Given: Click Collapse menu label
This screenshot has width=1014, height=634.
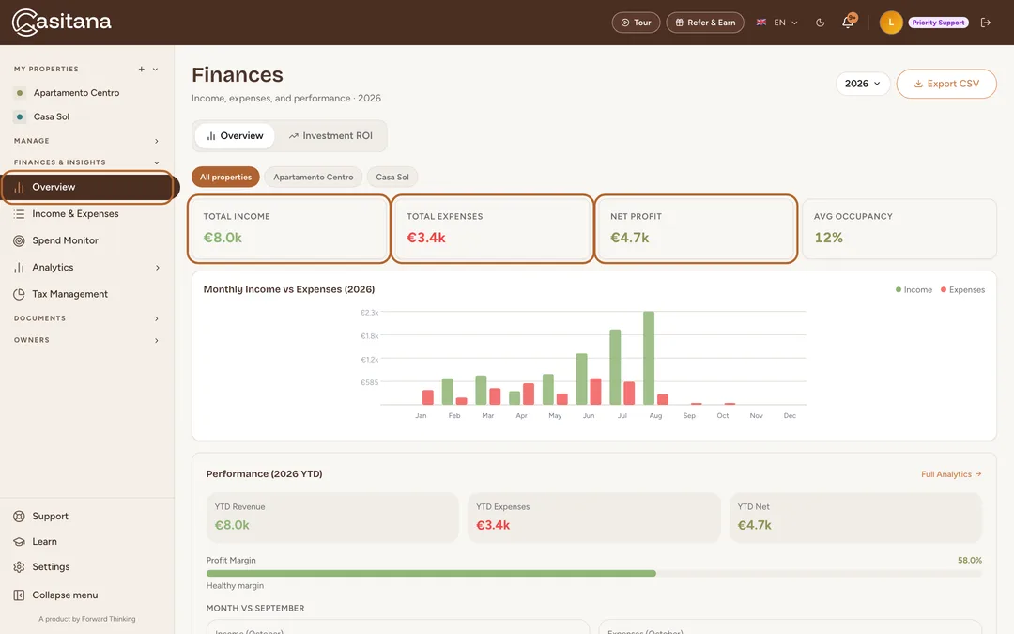Looking at the screenshot, I should (x=66, y=595).
